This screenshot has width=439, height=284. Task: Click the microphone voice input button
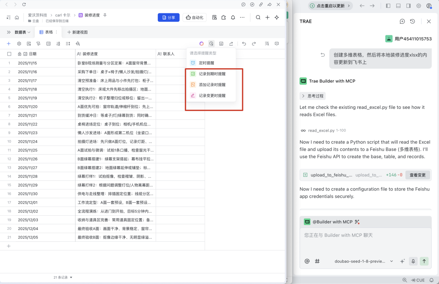[x=413, y=261]
